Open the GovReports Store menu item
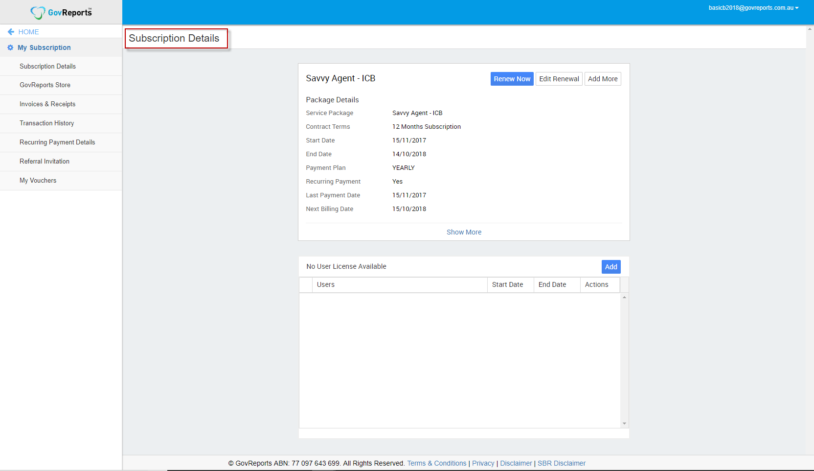Image resolution: width=814 pixels, height=471 pixels. 61,85
